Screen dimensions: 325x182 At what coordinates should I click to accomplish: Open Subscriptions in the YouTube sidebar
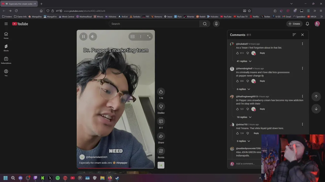pyautogui.click(x=6, y=60)
